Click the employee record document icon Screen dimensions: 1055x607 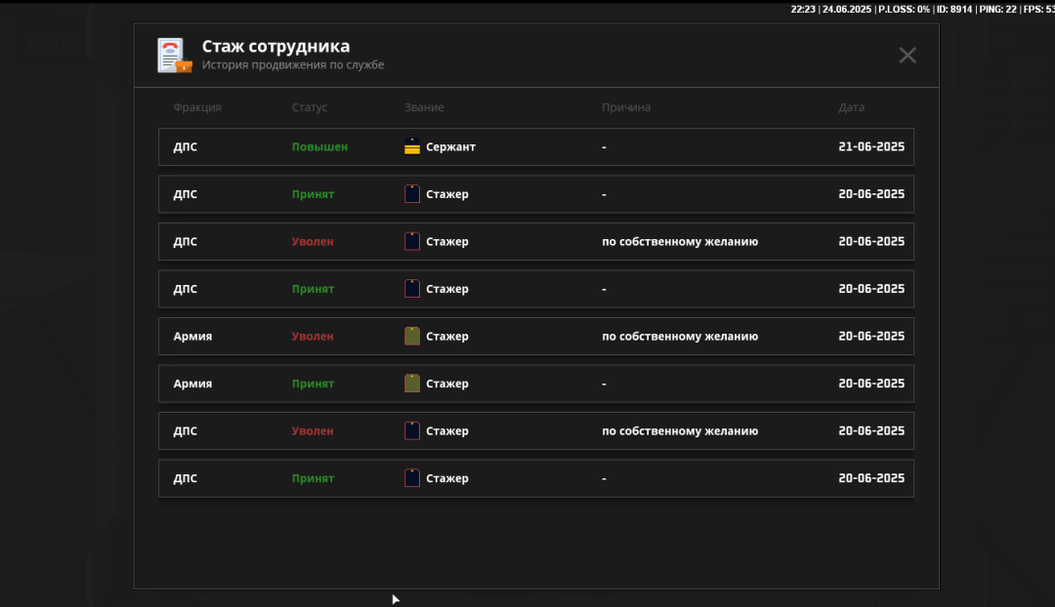pos(174,56)
